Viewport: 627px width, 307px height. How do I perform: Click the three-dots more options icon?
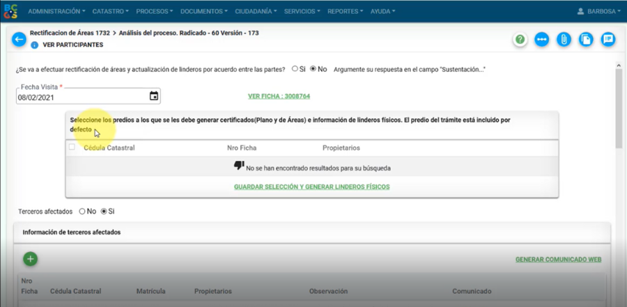(x=542, y=40)
